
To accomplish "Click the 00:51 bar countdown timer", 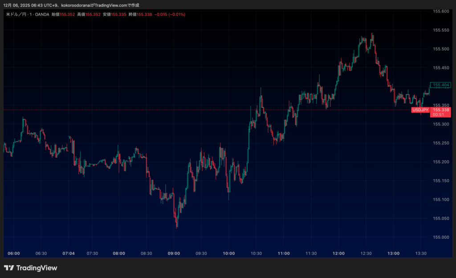I will coord(439,114).
